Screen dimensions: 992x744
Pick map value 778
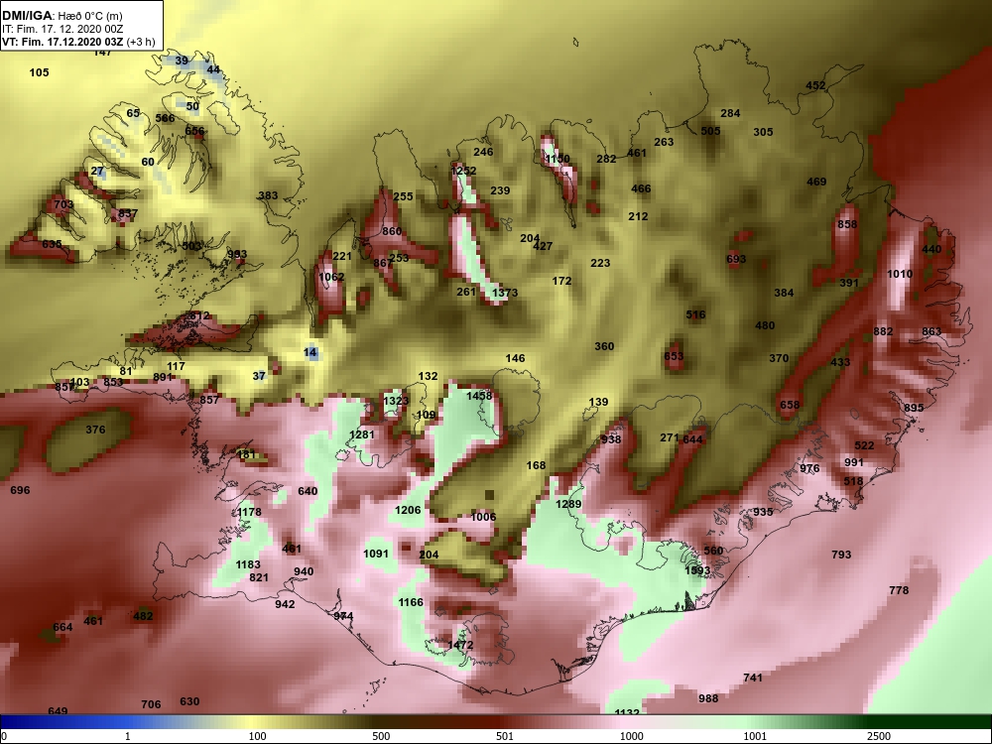pyautogui.click(x=899, y=590)
